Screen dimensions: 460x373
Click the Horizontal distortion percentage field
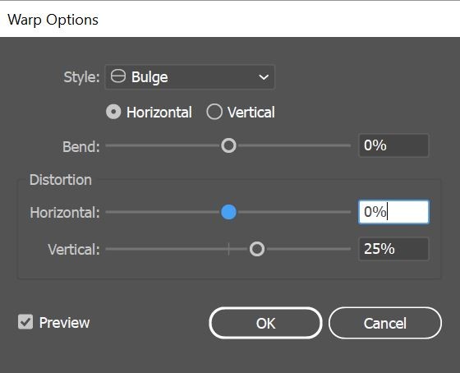[x=393, y=212]
